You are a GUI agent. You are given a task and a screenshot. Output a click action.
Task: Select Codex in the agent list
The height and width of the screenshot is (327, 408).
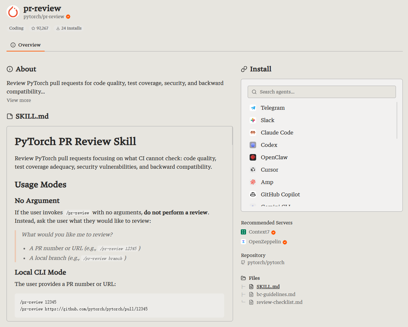[322, 145]
